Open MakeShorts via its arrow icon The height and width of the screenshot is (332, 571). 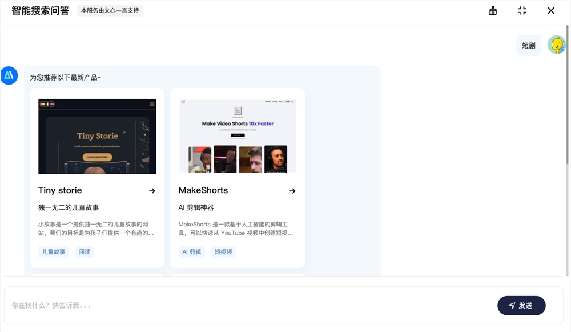(292, 191)
